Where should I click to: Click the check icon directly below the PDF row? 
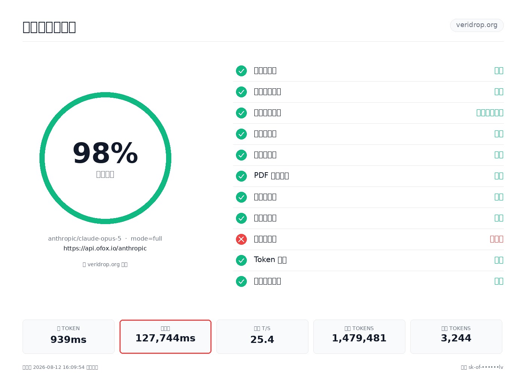(x=241, y=197)
